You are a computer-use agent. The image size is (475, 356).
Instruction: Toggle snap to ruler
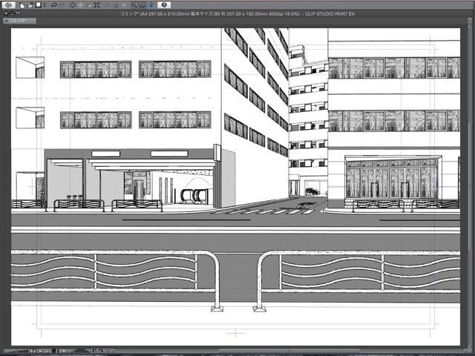134,5
